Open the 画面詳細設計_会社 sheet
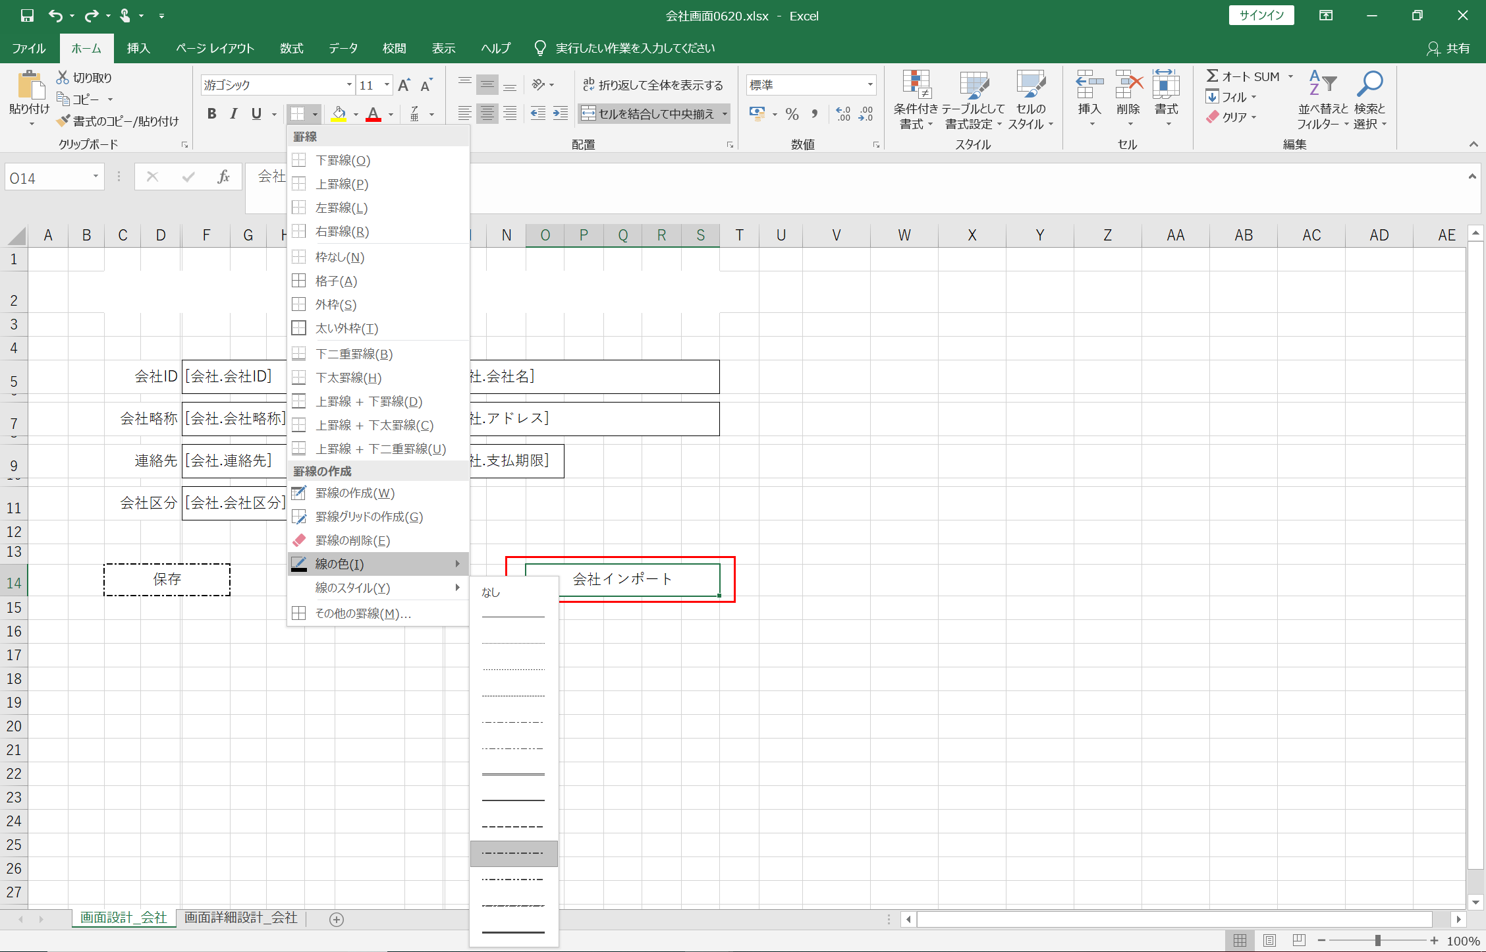1486x952 pixels. (x=240, y=918)
